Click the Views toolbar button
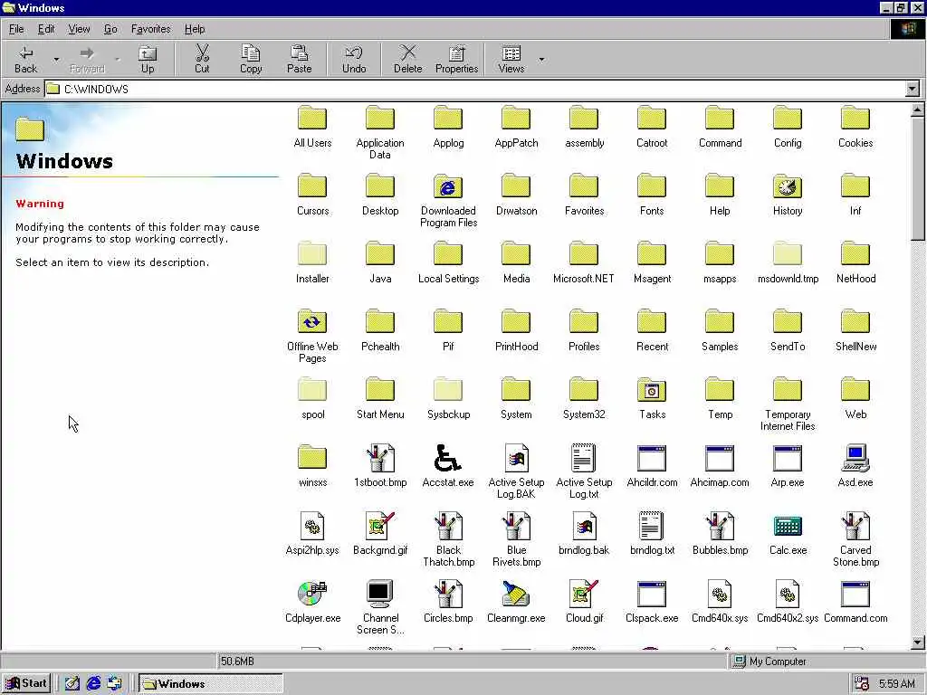This screenshot has height=695, width=927. [511, 60]
